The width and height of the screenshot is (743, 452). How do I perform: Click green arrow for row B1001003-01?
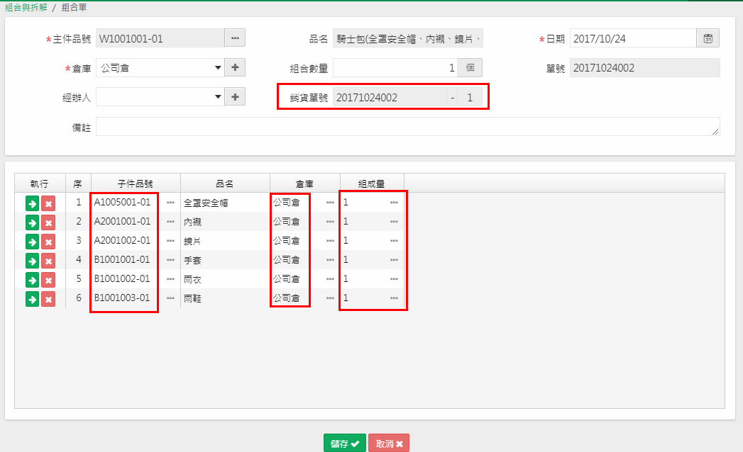pyautogui.click(x=32, y=299)
